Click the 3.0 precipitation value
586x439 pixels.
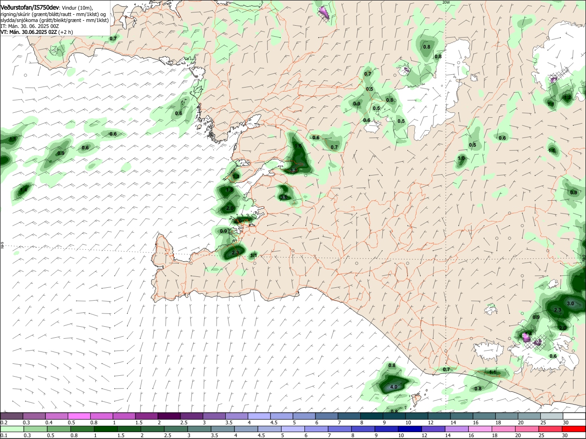[x=570, y=304]
